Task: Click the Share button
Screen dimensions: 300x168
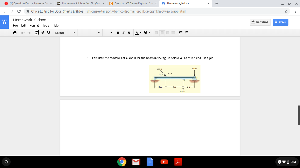Action: point(280,22)
